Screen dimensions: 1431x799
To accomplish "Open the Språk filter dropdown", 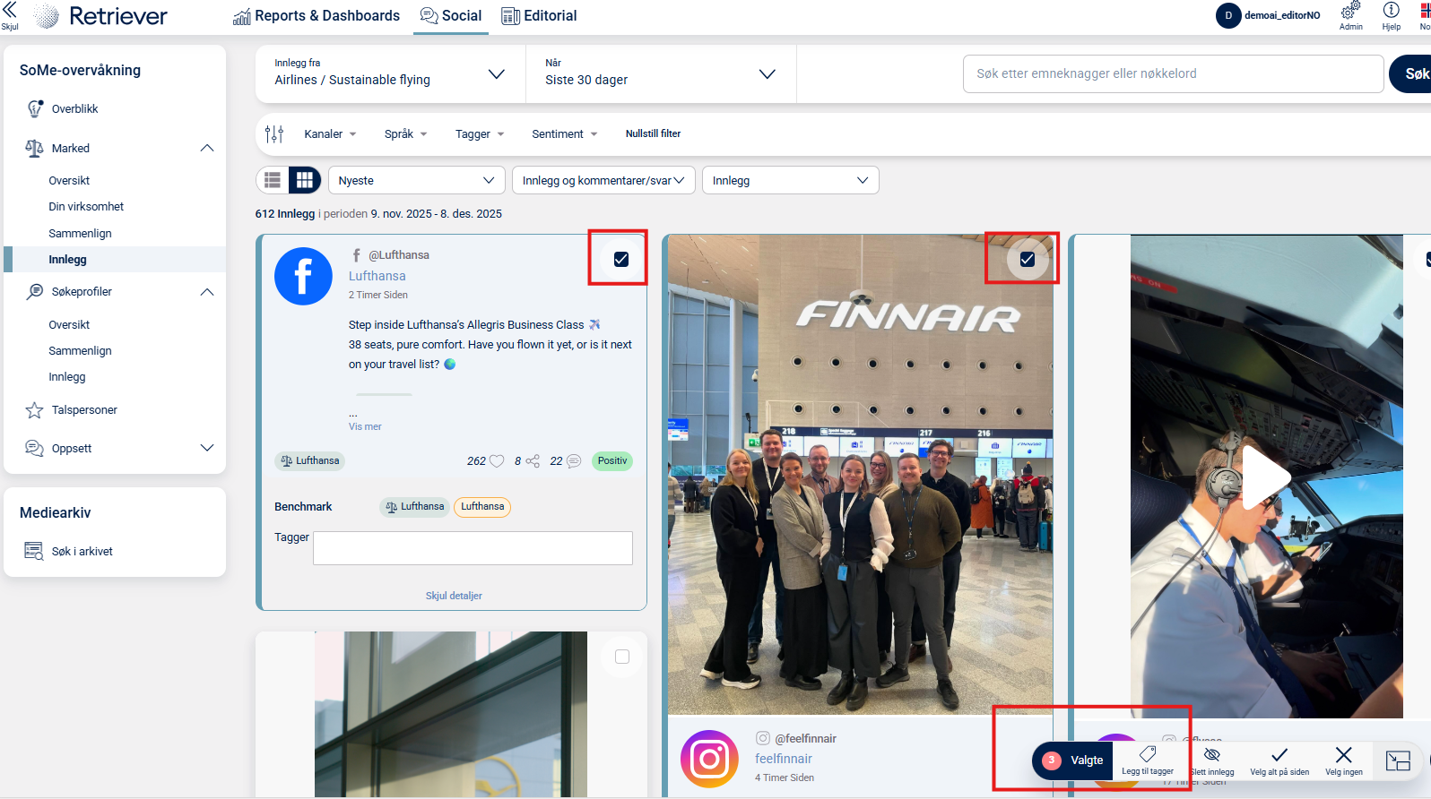I will point(405,134).
